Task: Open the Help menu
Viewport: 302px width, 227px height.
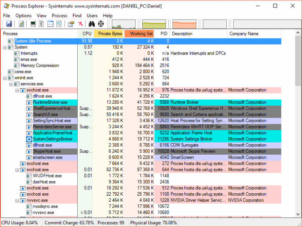Action: [107, 16]
